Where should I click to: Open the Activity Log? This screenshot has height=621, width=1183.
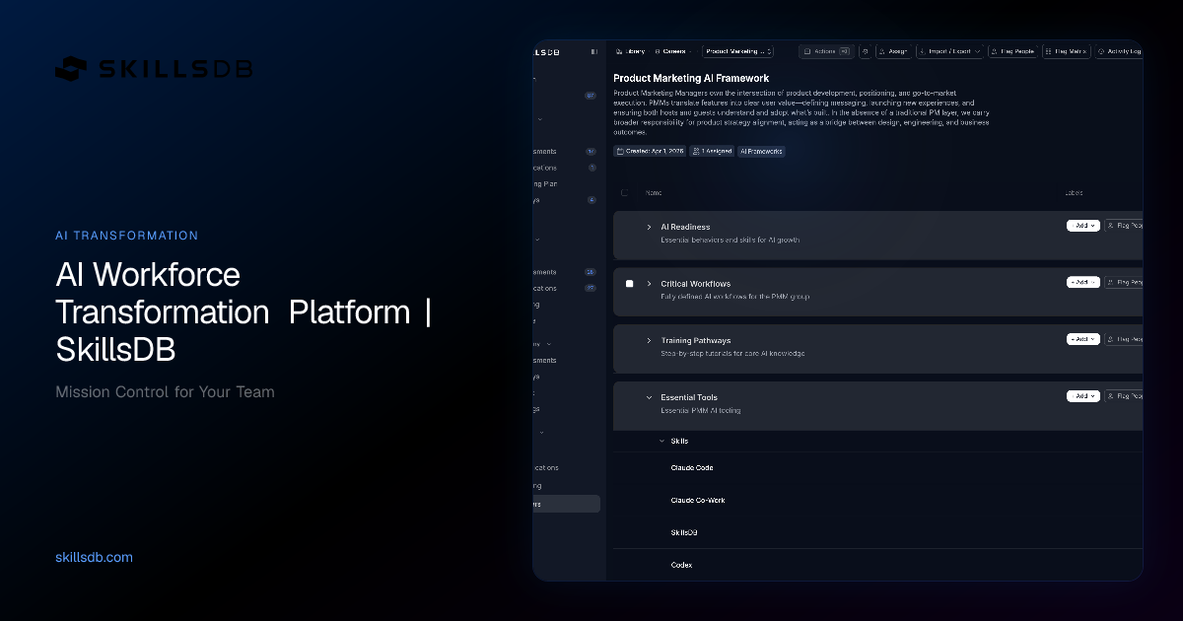click(1120, 51)
